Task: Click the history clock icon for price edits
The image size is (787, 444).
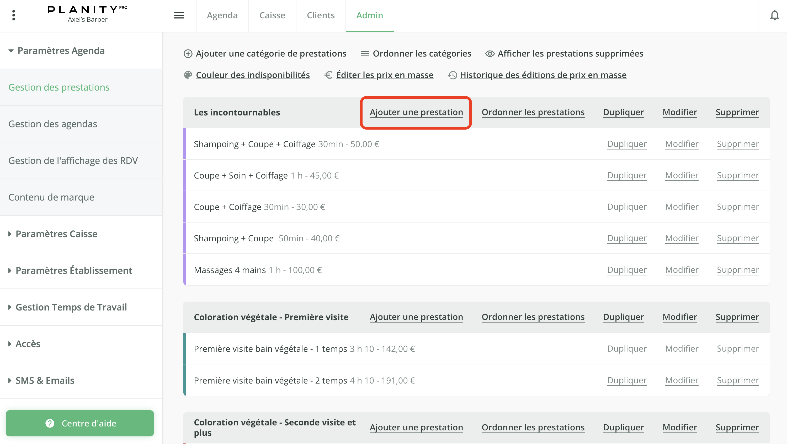Action: [x=453, y=75]
